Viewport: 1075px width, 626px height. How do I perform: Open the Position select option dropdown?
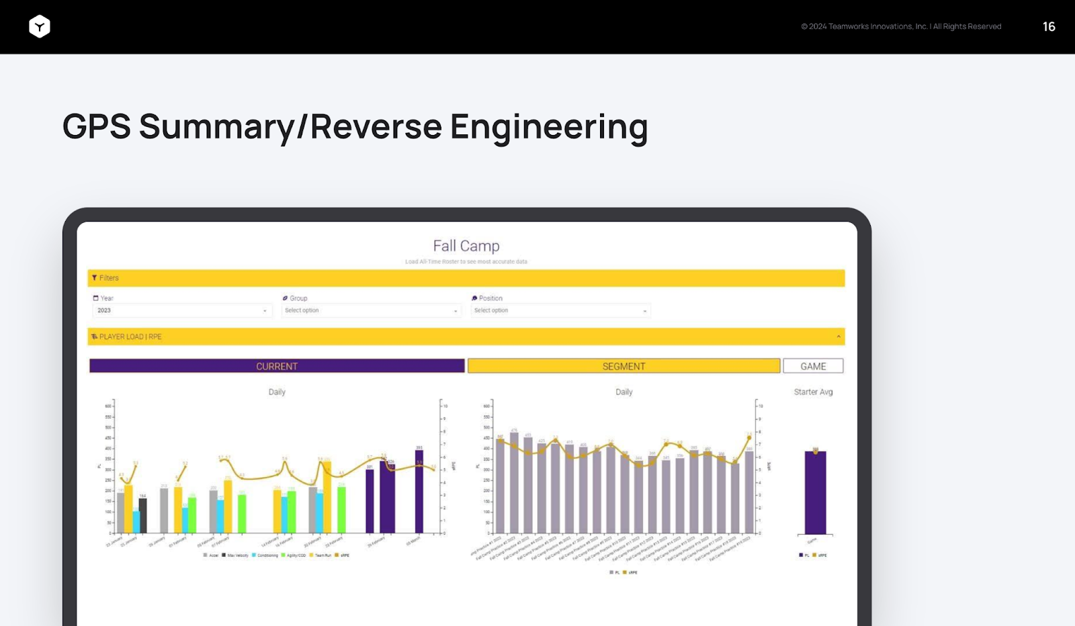tap(560, 310)
